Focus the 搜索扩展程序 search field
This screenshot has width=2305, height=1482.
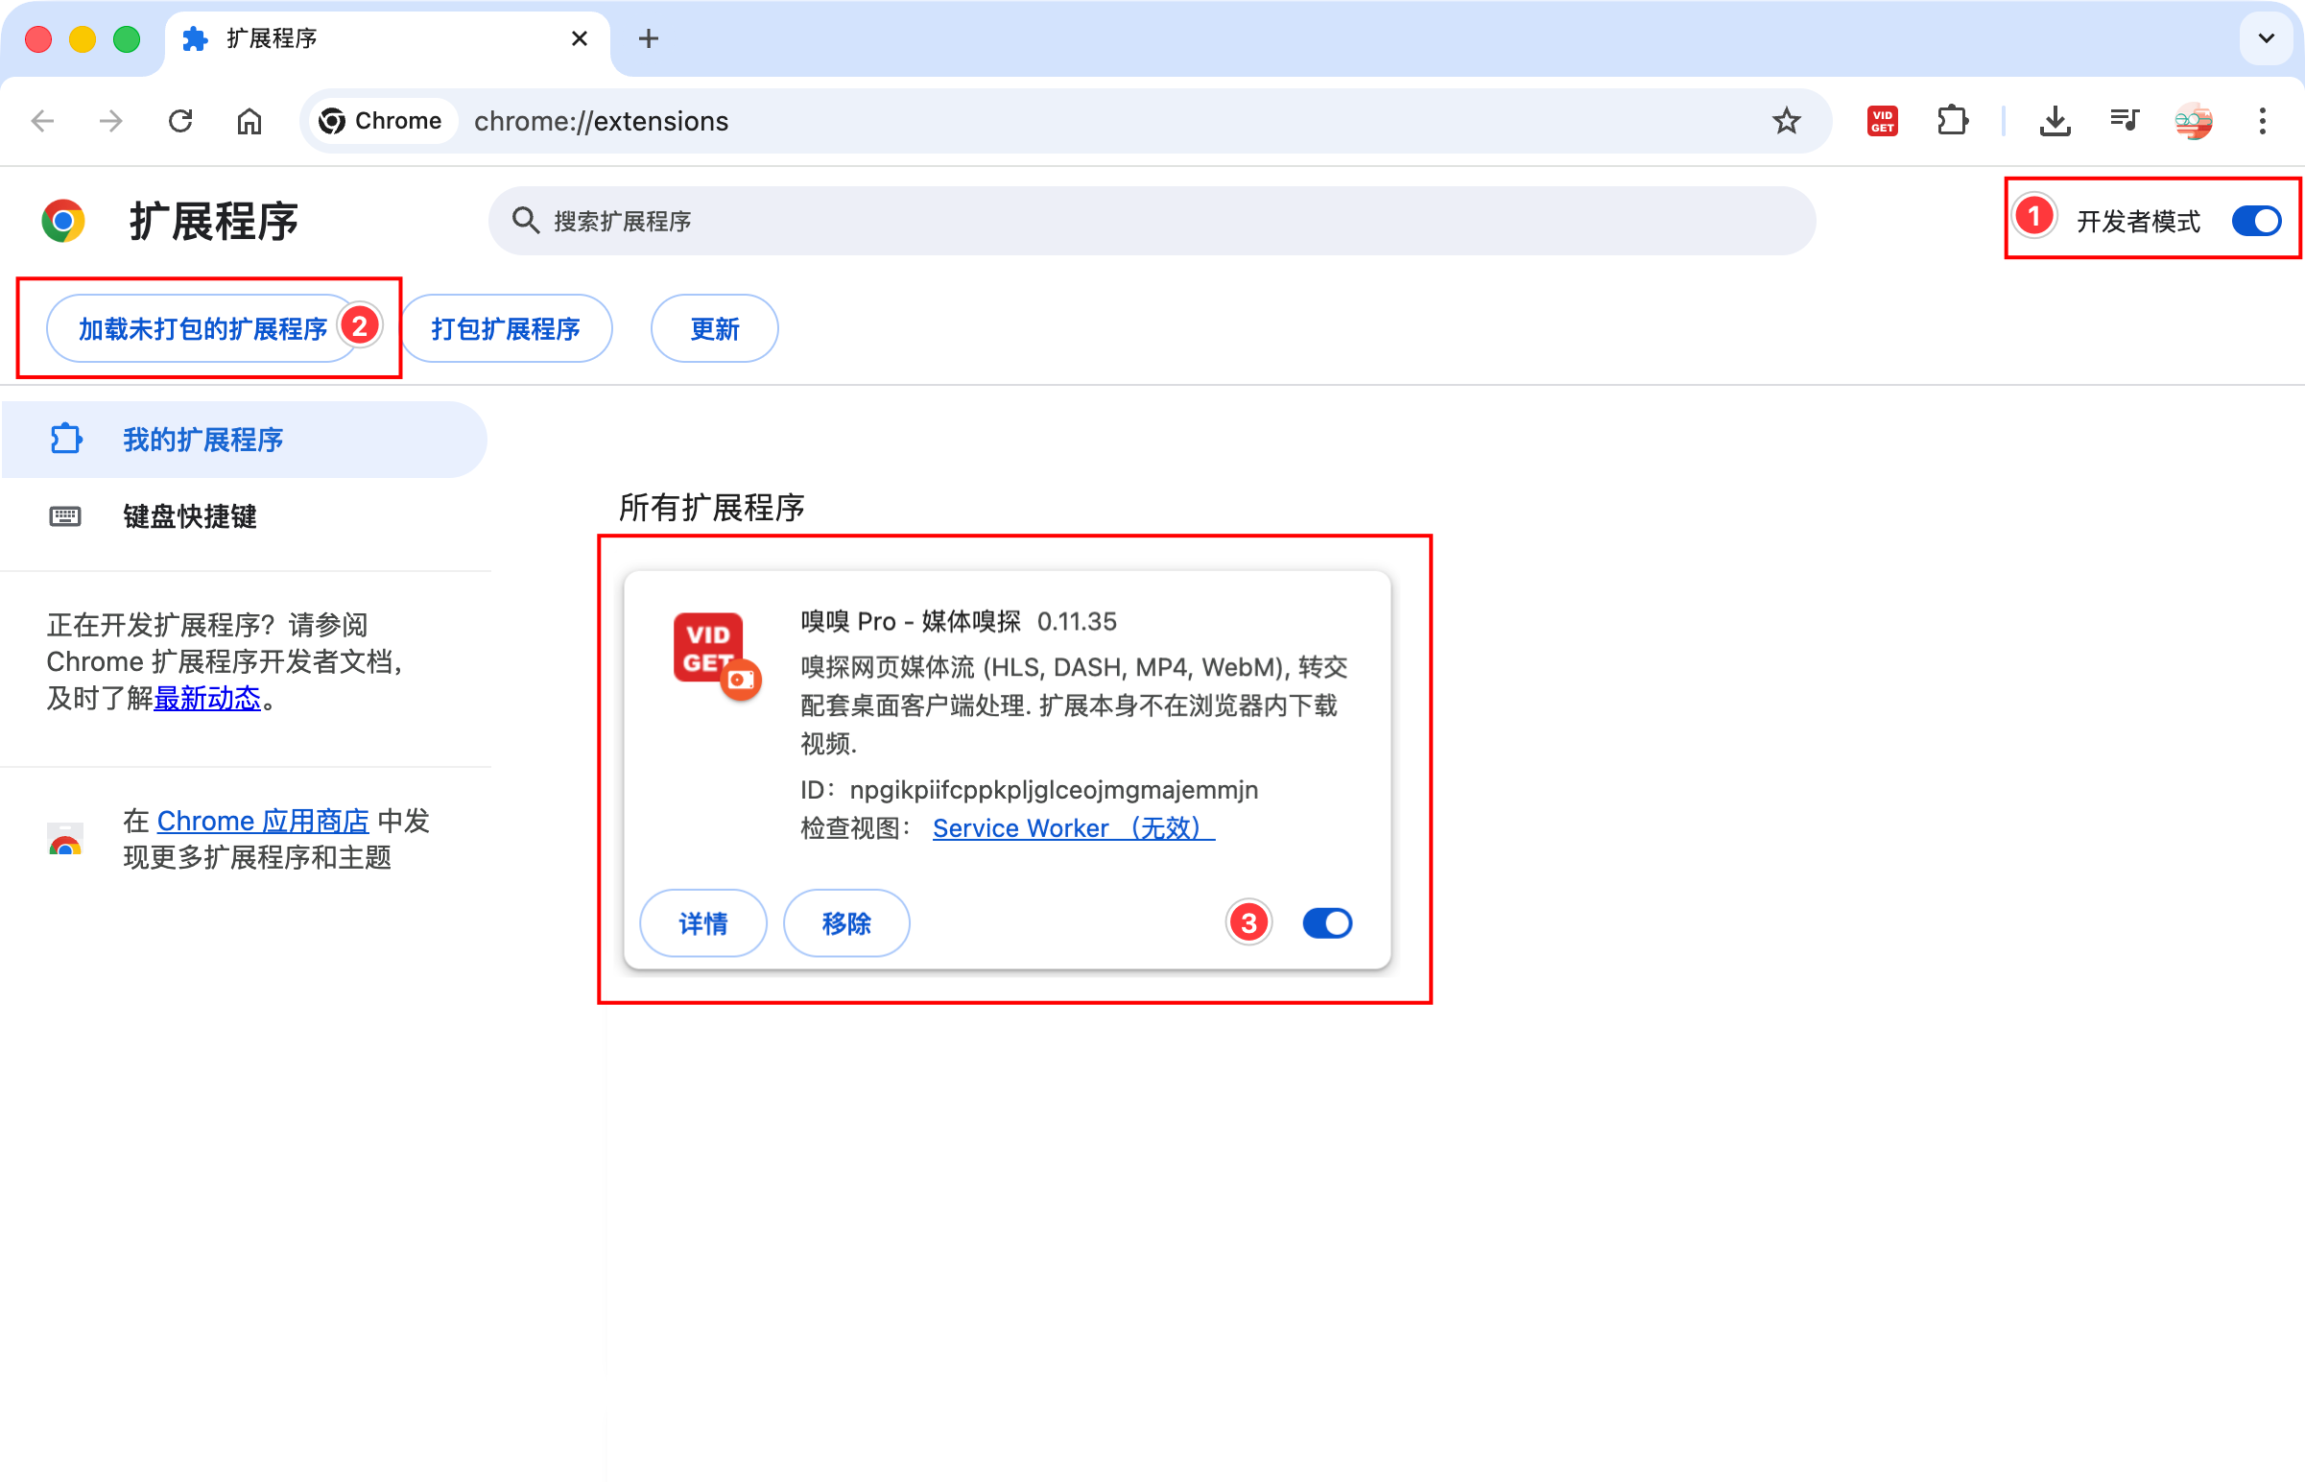coord(1152,222)
